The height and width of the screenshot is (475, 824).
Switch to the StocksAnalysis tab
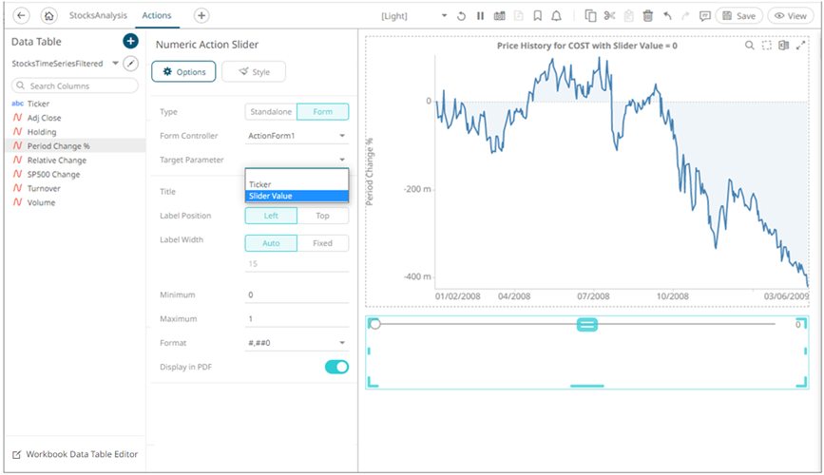click(x=99, y=16)
